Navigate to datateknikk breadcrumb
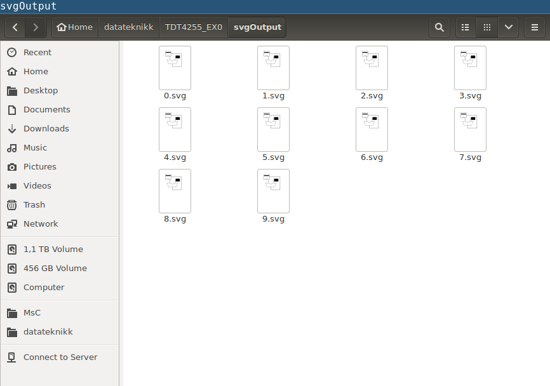This screenshot has height=386, width=550. [x=128, y=27]
